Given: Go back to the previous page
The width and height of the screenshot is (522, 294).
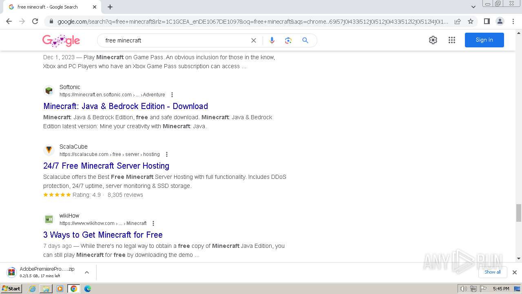Looking at the screenshot, I should 9,21.
